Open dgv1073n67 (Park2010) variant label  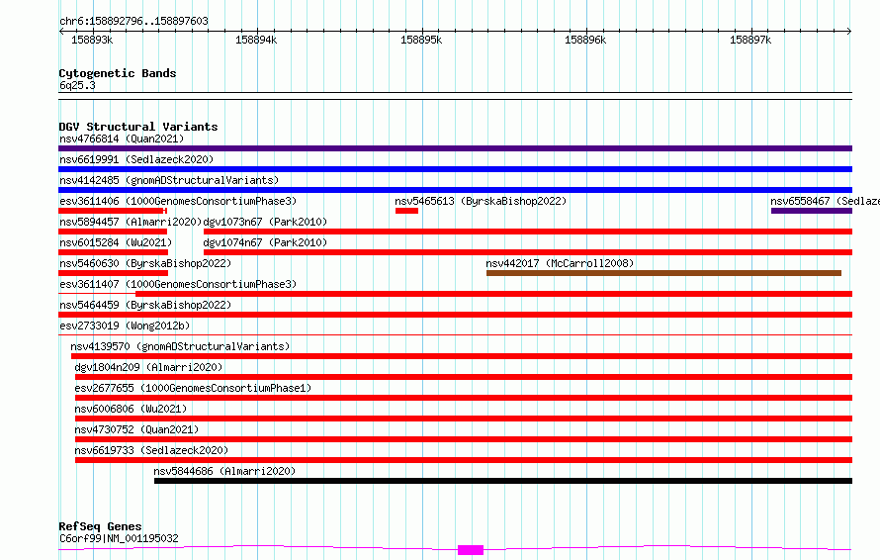(265, 222)
